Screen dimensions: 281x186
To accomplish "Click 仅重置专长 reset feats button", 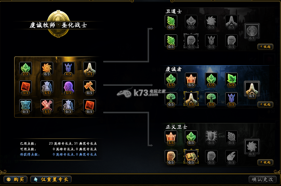I will 51,179.
